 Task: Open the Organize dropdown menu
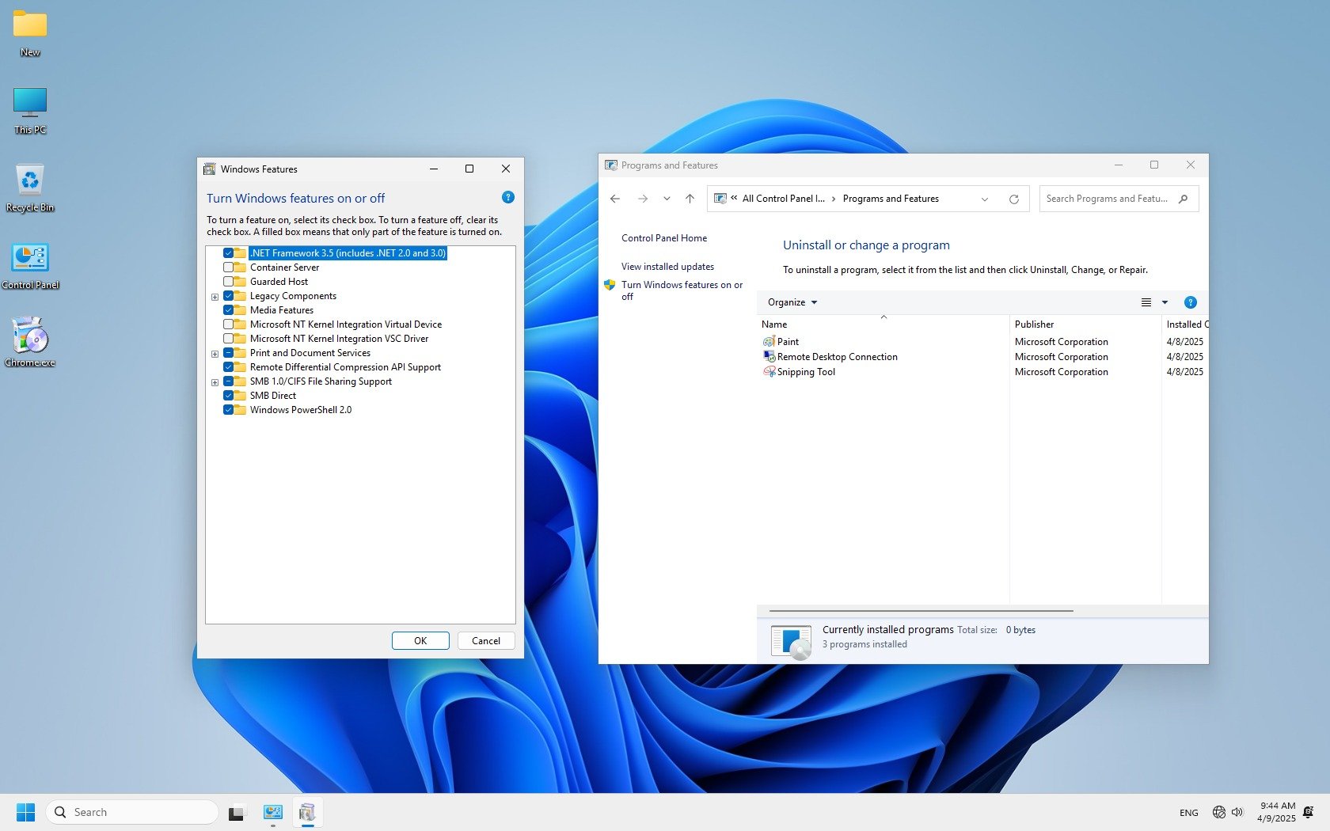click(x=792, y=302)
